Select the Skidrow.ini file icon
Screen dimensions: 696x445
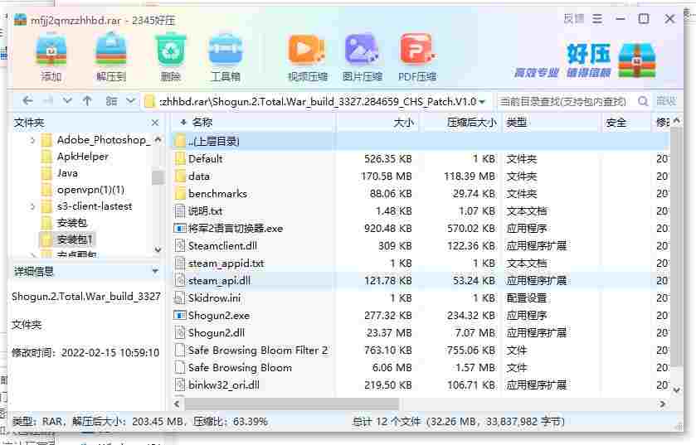point(180,297)
